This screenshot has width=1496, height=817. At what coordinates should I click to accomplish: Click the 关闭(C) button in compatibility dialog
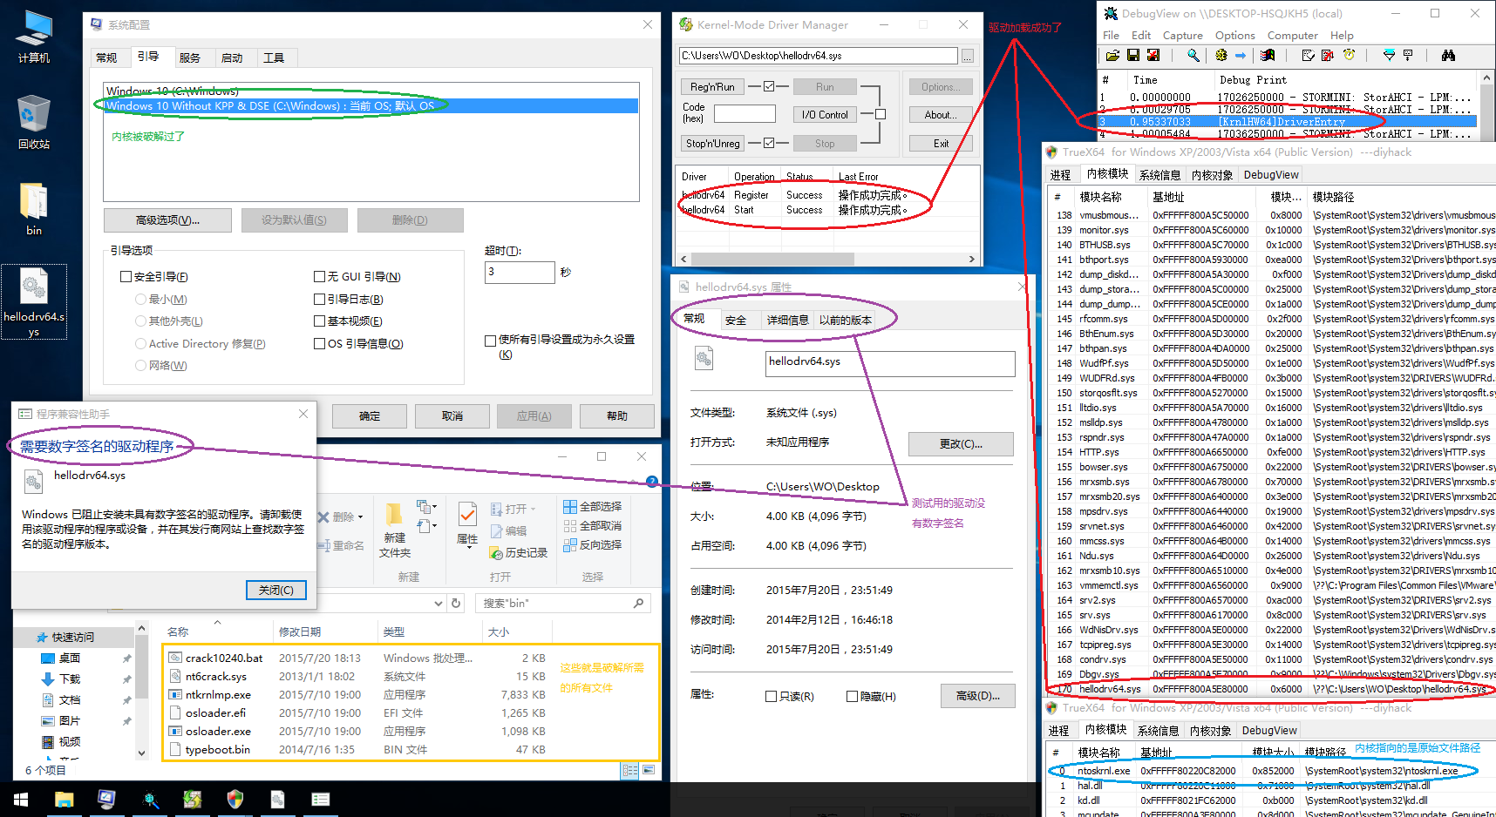pyautogui.click(x=275, y=590)
